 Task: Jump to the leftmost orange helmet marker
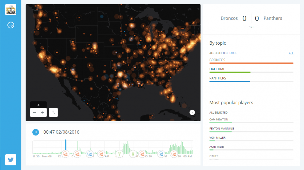(66, 154)
